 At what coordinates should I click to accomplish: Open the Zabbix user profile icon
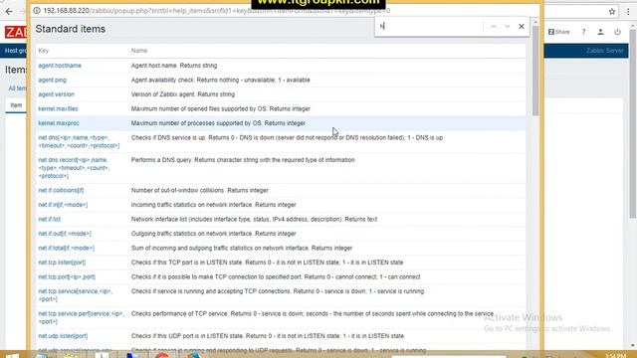600,32
